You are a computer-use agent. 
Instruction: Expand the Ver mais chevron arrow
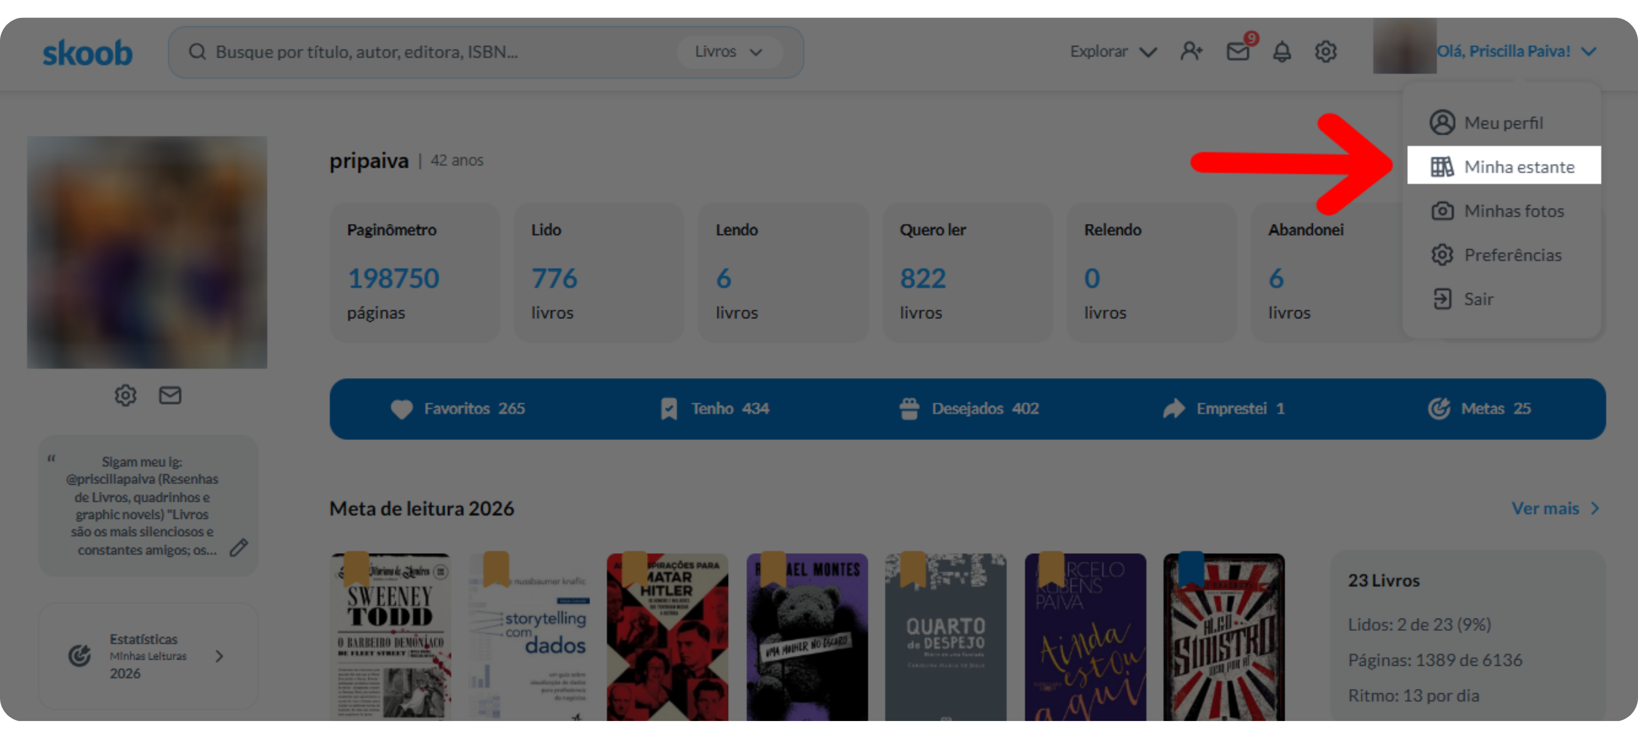point(1594,509)
